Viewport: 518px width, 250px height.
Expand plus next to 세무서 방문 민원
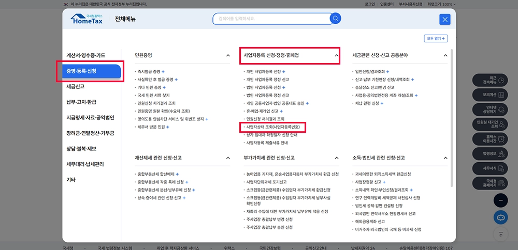(167, 127)
